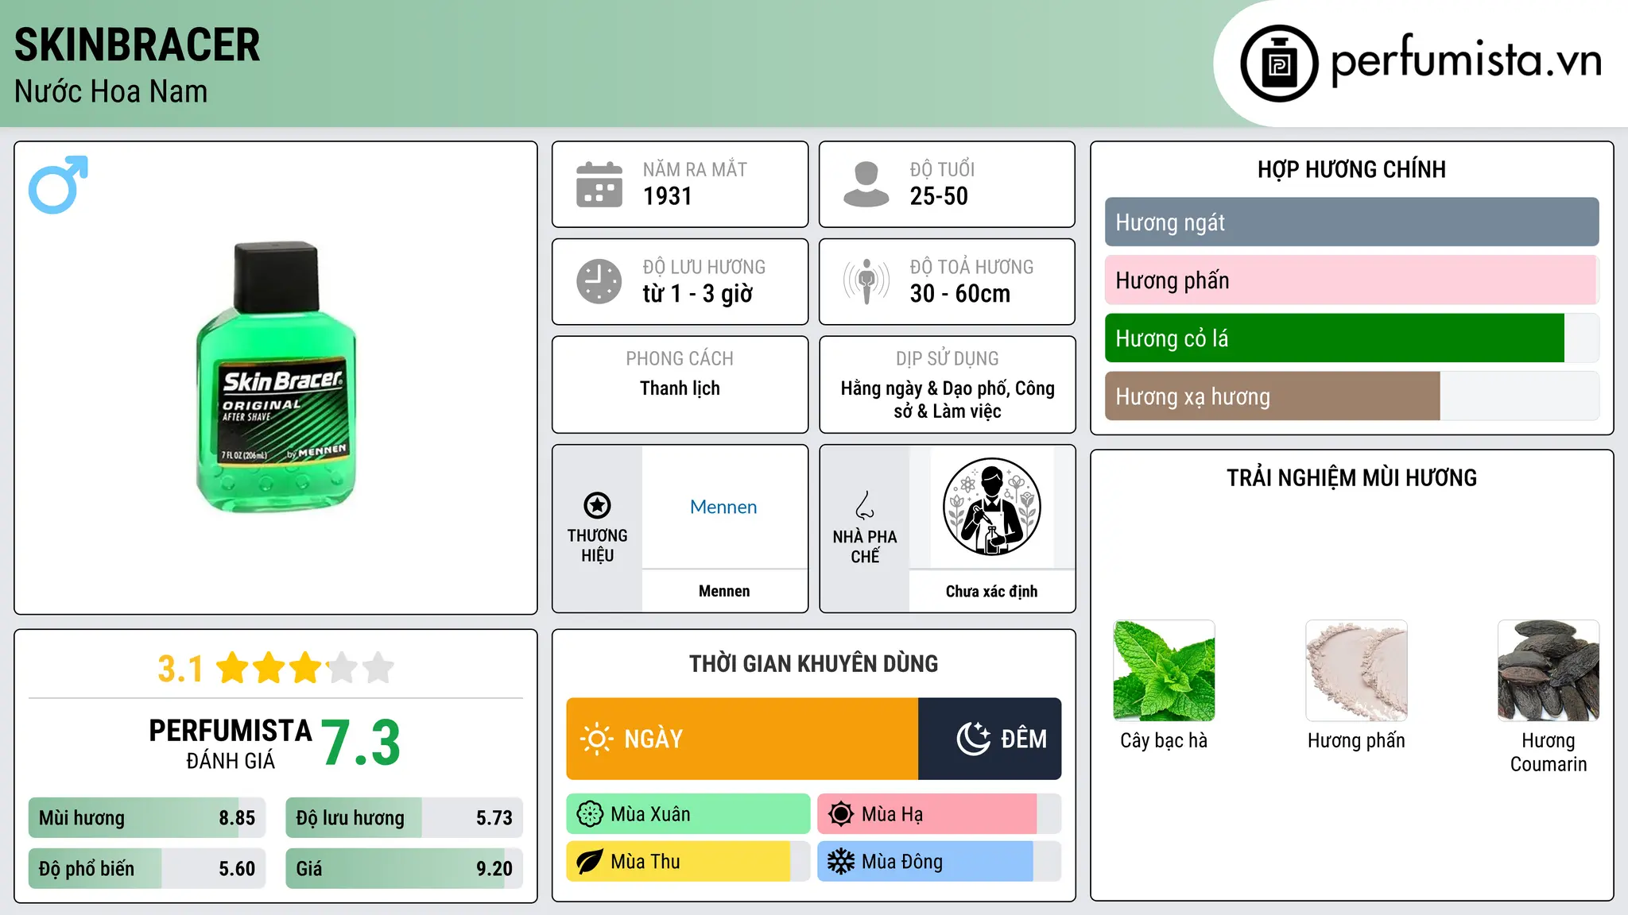Click the Mùa Đông season bar

tap(940, 862)
